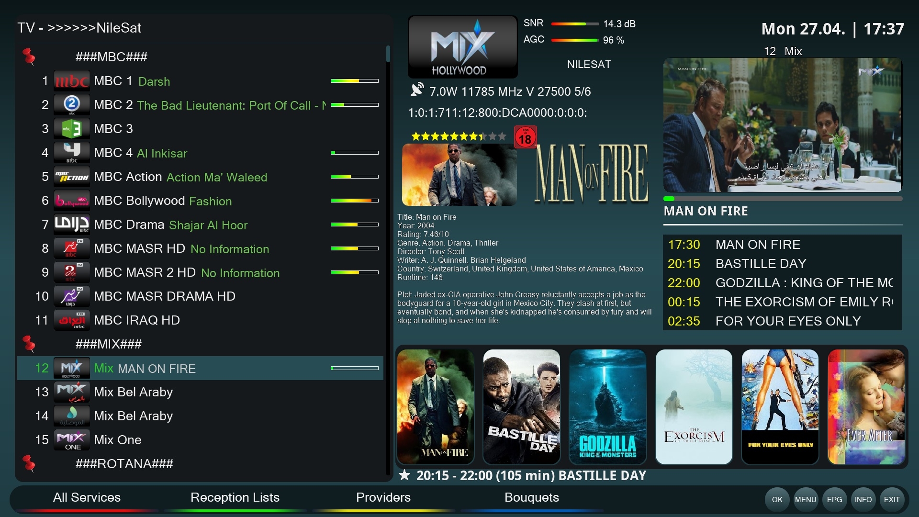Click the MBC Drama channel logo
The height and width of the screenshot is (517, 919).
pos(71,225)
